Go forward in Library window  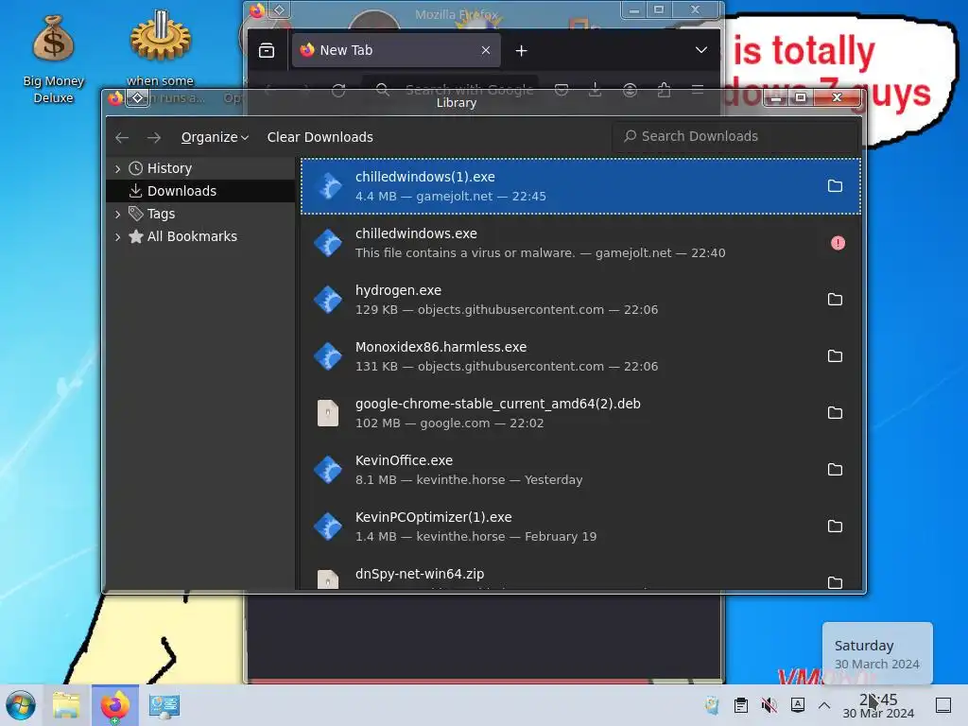point(154,137)
